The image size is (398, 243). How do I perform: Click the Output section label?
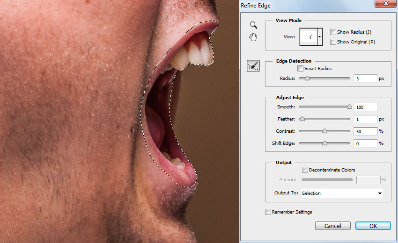[284, 163]
